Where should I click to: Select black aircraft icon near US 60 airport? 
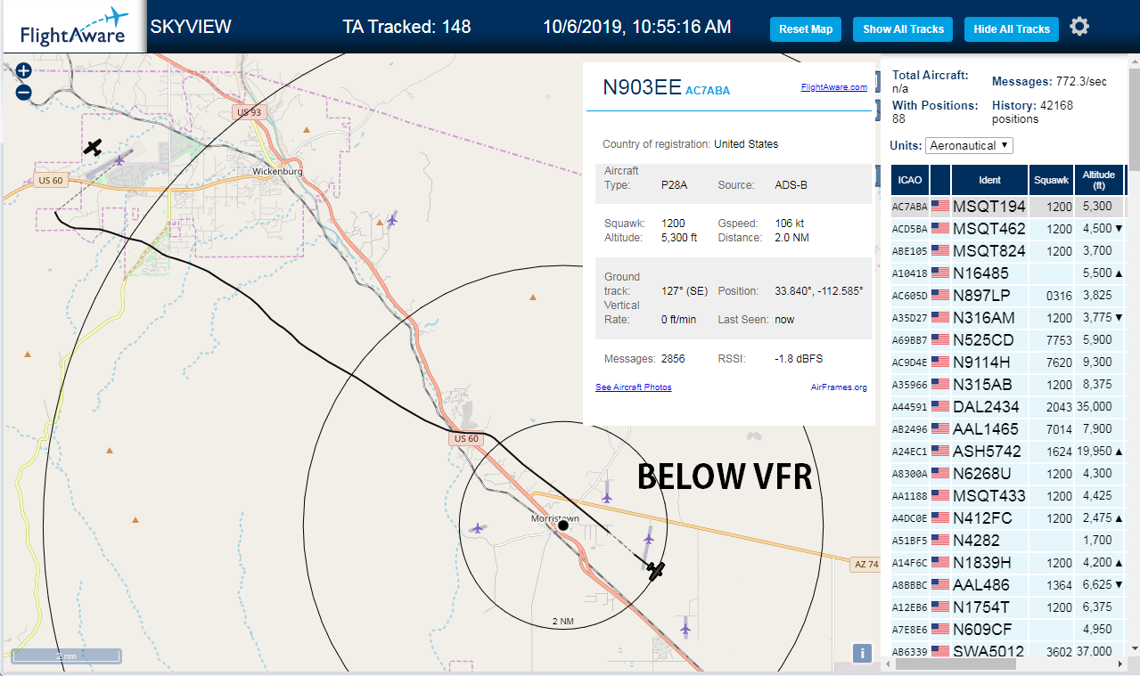point(94,147)
